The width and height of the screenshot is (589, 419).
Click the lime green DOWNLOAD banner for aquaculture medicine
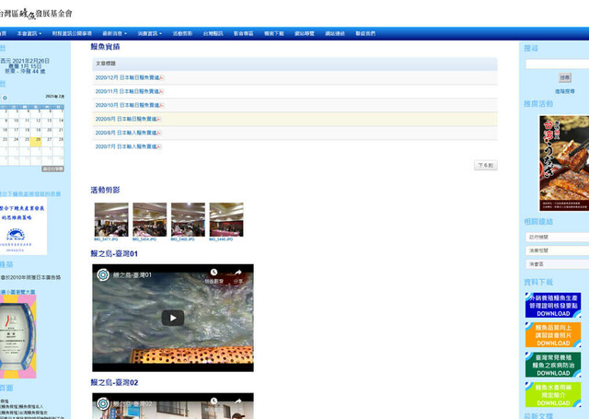[x=553, y=394]
